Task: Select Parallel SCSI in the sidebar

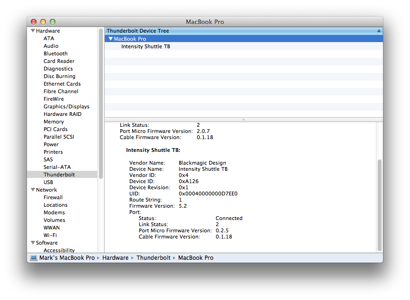Action: pos(59,137)
